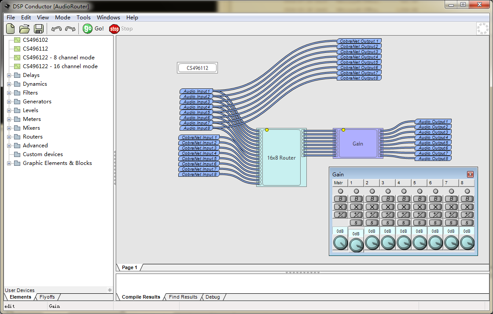Redo the action with the toolbar arrow
The image size is (493, 314).
(x=70, y=29)
